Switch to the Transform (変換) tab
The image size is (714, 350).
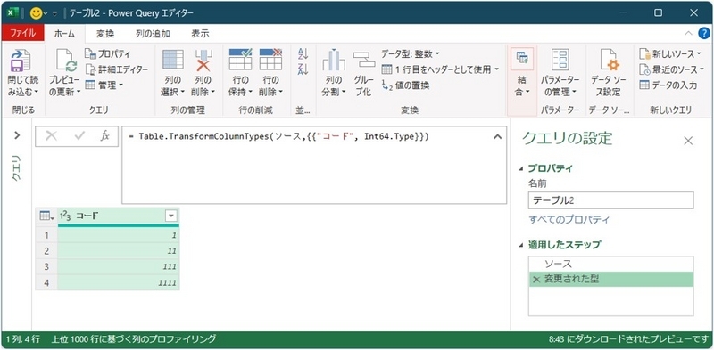(x=105, y=34)
